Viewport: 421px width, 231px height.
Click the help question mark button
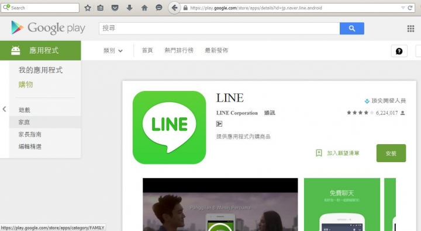click(399, 51)
